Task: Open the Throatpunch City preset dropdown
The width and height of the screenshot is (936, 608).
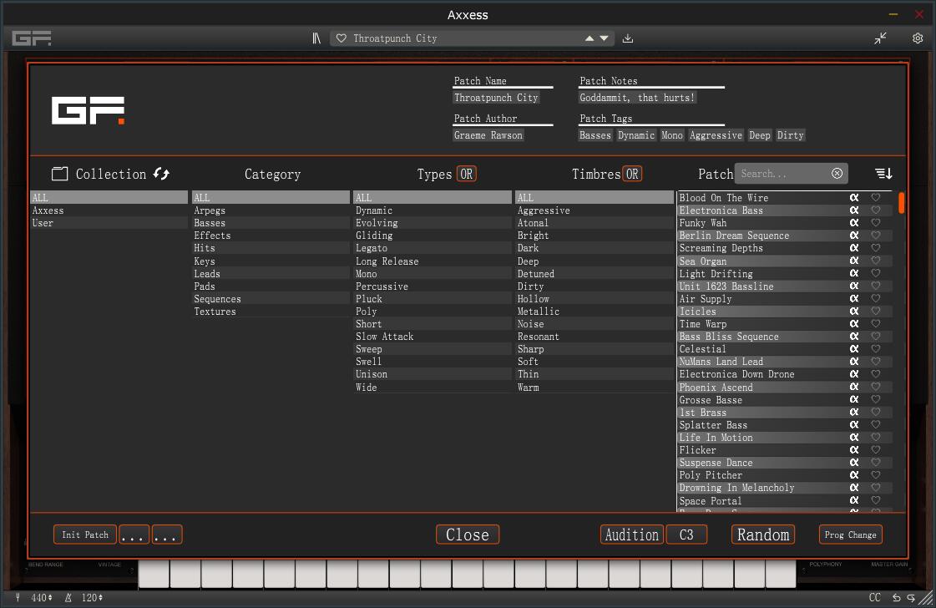Action: pos(466,38)
